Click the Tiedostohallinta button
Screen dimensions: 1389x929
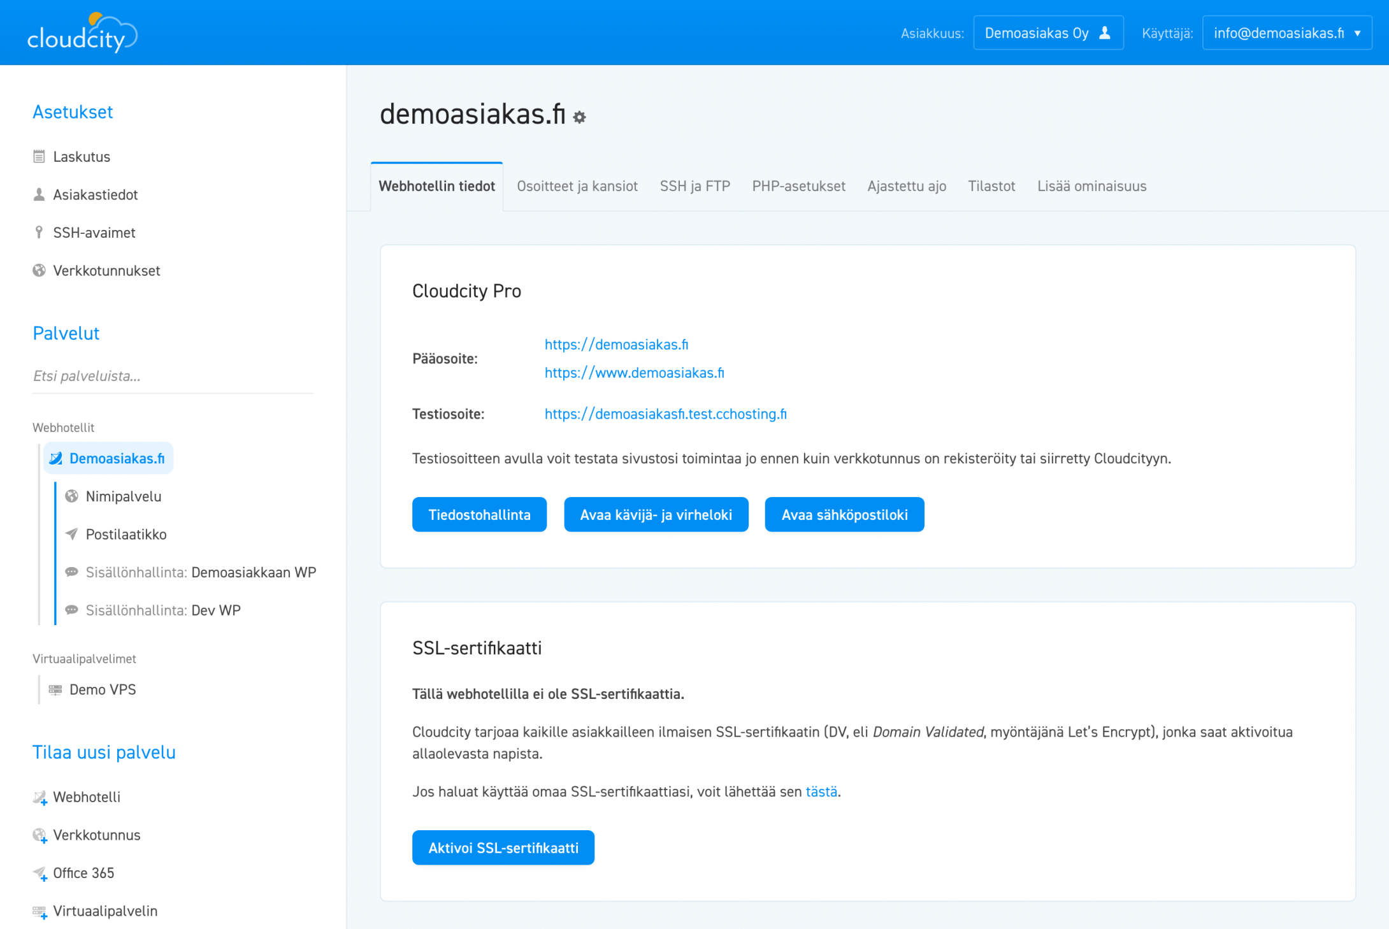(x=479, y=514)
